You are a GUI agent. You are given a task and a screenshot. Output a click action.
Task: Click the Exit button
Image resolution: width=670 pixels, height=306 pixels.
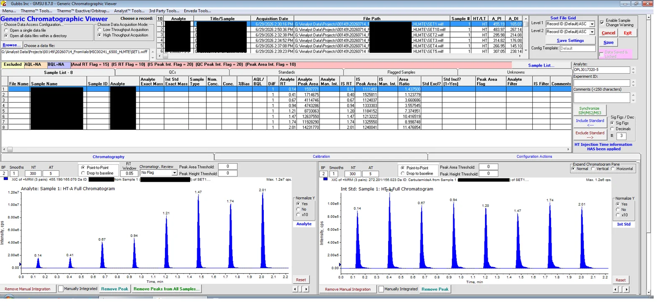(x=628, y=33)
